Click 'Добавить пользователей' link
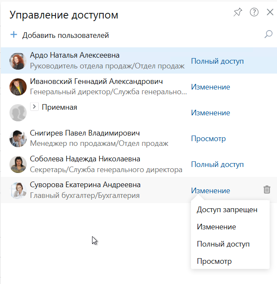The image size is (277, 284). tap(65, 35)
